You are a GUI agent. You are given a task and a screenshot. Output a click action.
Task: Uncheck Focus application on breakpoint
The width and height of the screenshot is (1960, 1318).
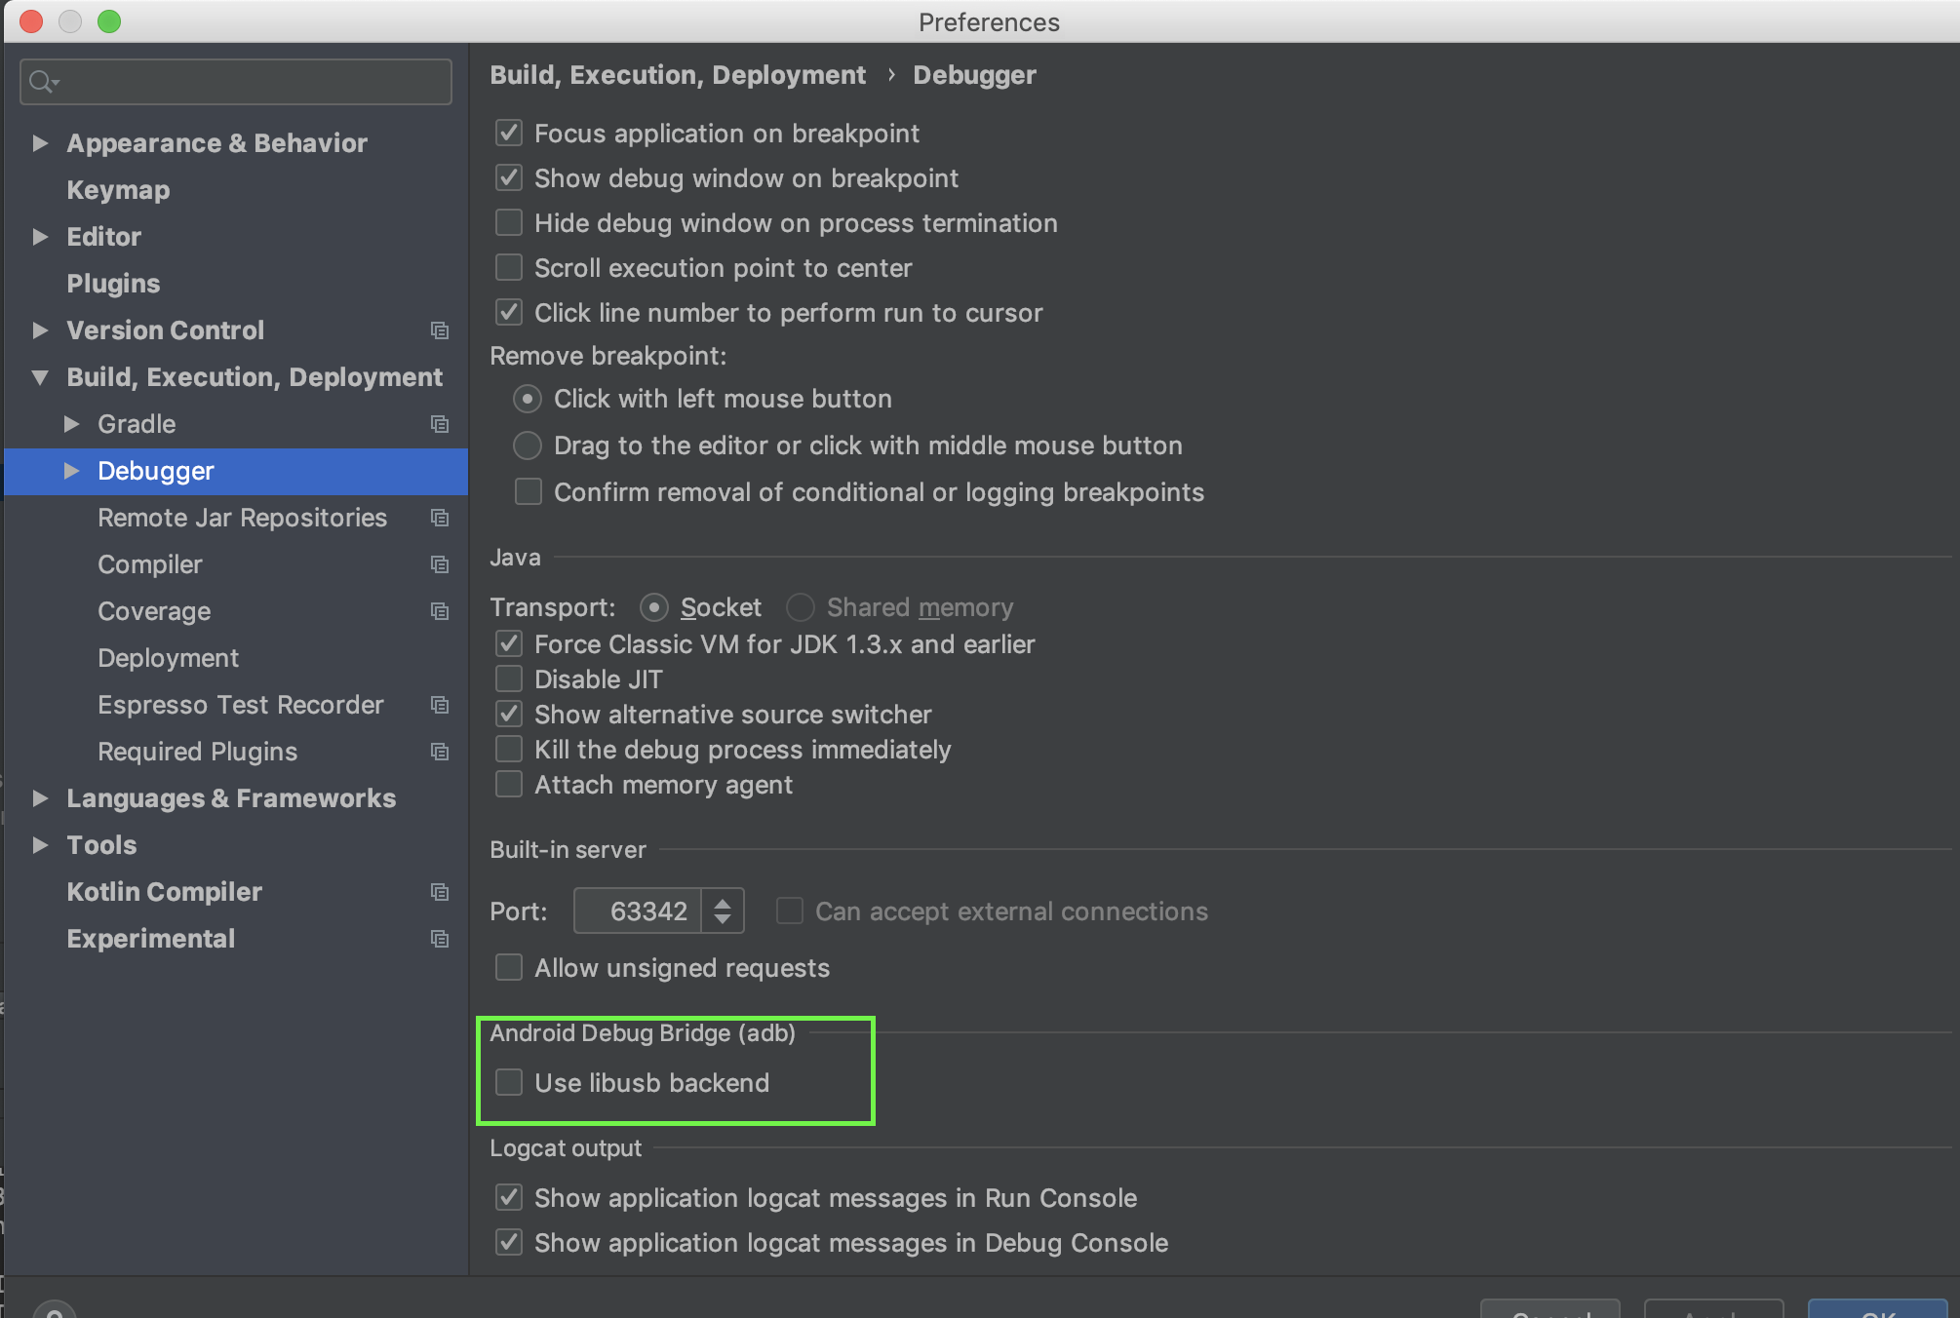[x=509, y=133]
